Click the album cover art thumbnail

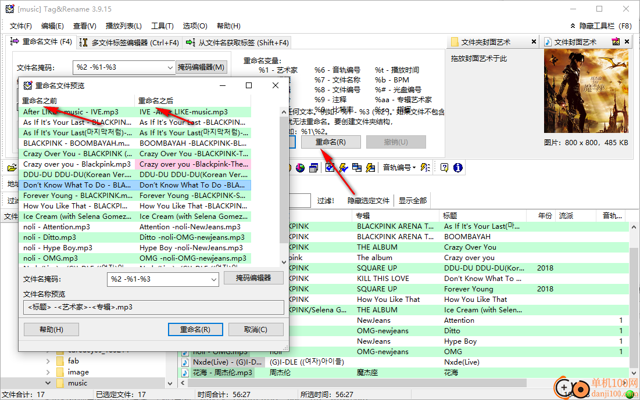pos(586,91)
